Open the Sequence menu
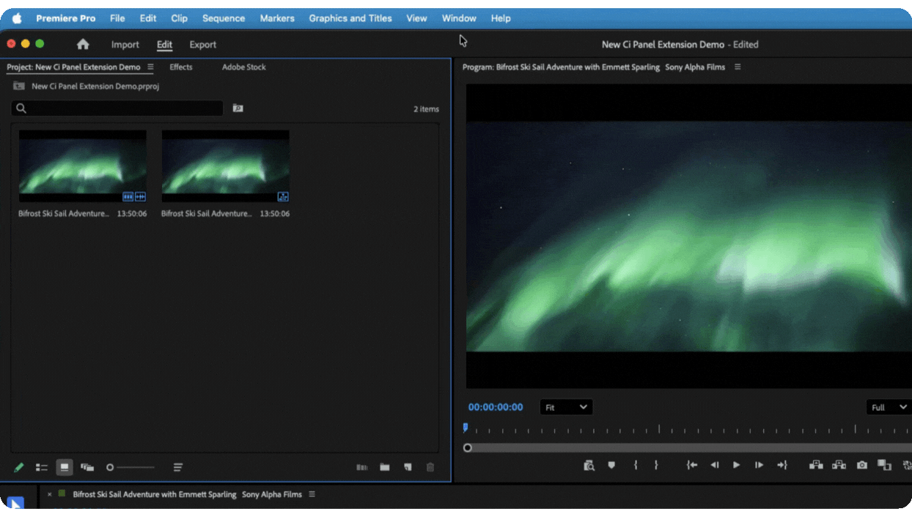Viewport: 912px width, 517px height. pos(224,18)
